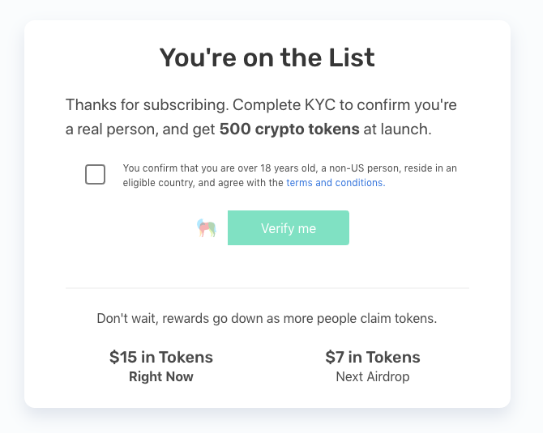Screen dimensions: 543x433
Task: Tick the age and eligibility confirmation checkbox
Action: tap(95, 174)
